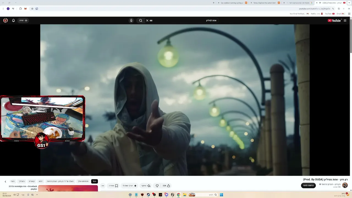Image resolution: width=352 pixels, height=198 pixels.
Task: Switch to '1pc outdoor running cycling' tab
Action: point(232,3)
